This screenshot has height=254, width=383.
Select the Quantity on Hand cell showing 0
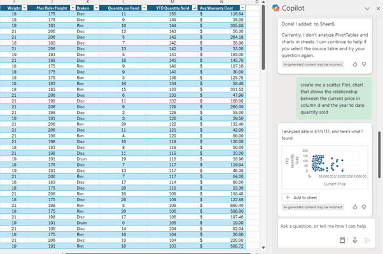tap(123, 223)
